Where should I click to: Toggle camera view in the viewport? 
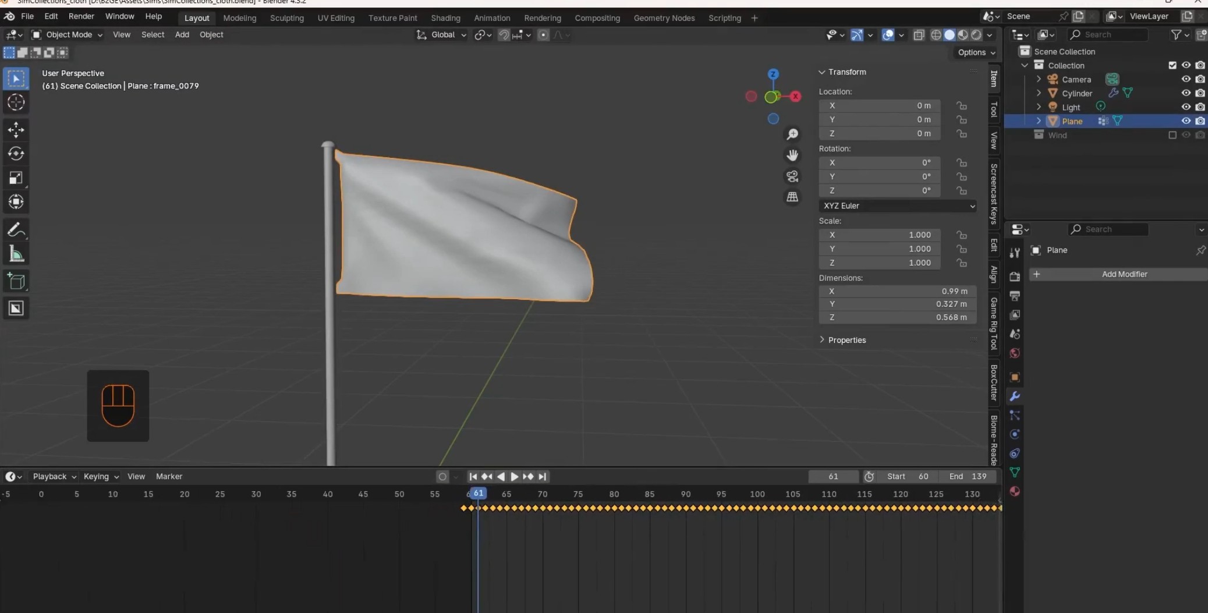792,176
